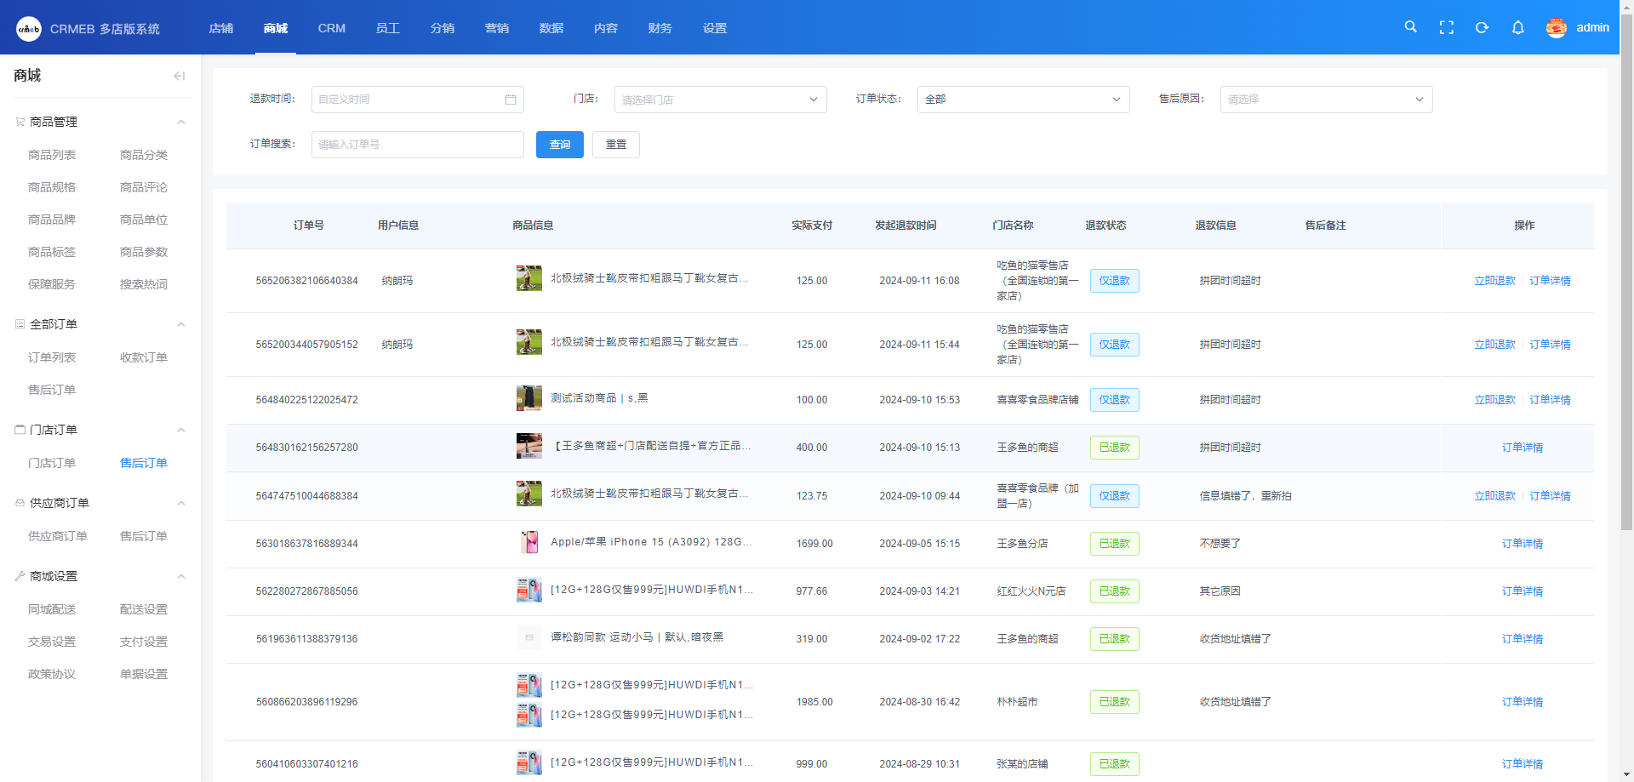Collapse the sidebar using the arrow icon
The image size is (1634, 782).
[179, 76]
